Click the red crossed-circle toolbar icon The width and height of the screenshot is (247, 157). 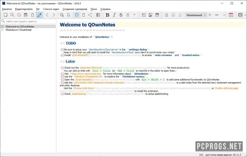pyautogui.click(x=19, y=15)
